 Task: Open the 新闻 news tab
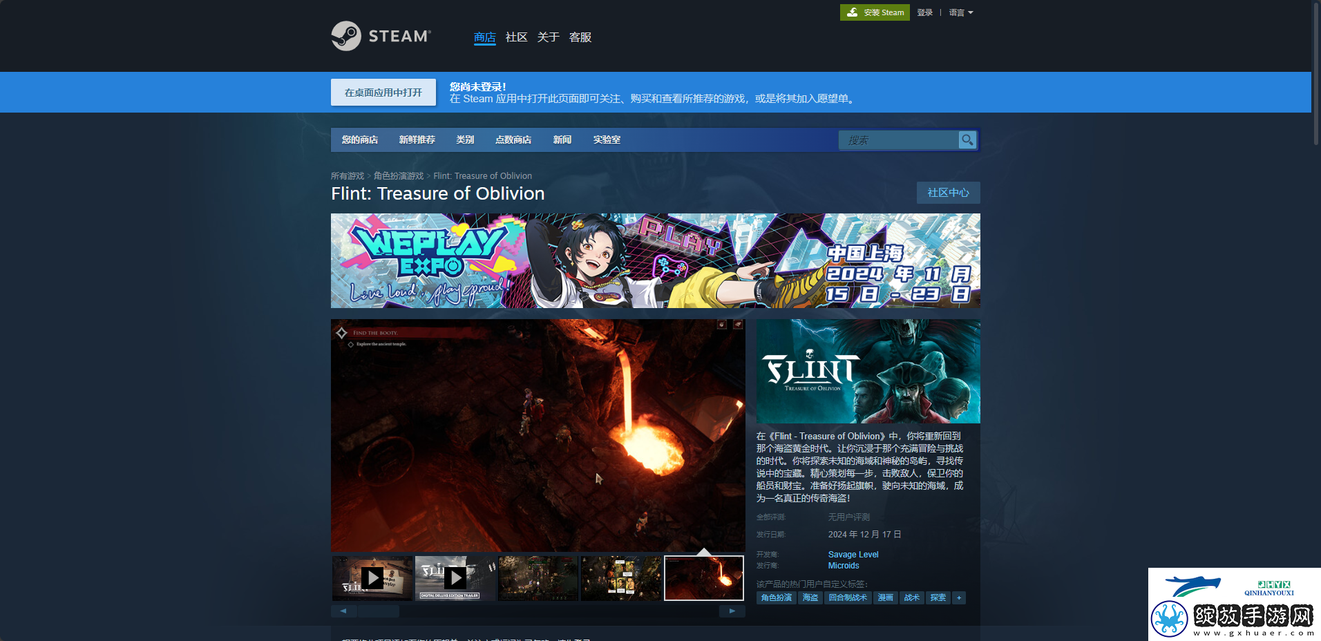[562, 140]
